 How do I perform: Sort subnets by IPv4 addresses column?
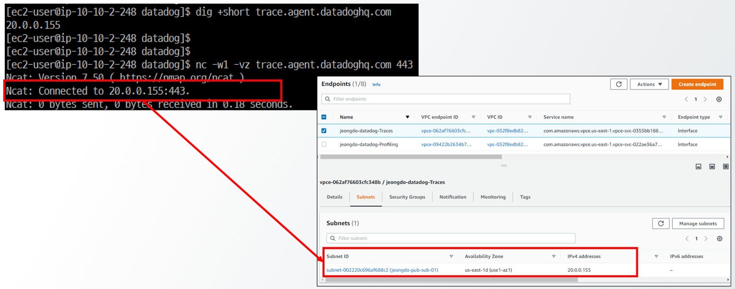[656, 256]
